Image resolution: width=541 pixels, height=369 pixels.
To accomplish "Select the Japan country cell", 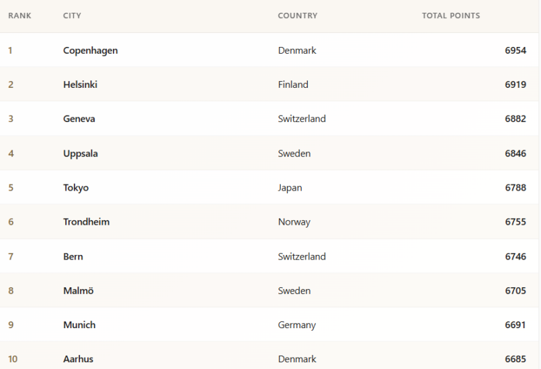I will click(x=290, y=188).
